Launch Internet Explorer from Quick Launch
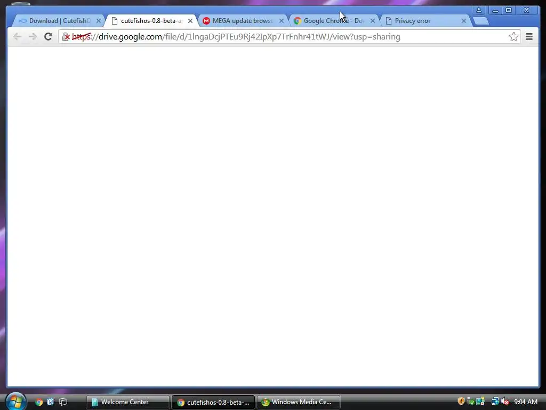 (x=51, y=402)
